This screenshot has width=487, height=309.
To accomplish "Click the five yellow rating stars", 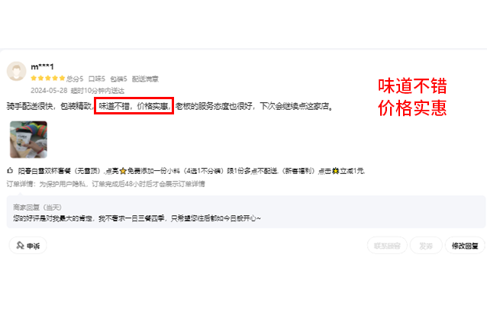I will [x=48, y=79].
